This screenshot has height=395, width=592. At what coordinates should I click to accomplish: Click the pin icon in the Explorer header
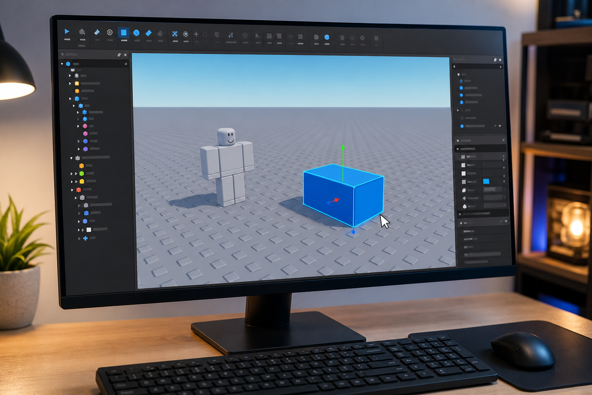point(119,55)
